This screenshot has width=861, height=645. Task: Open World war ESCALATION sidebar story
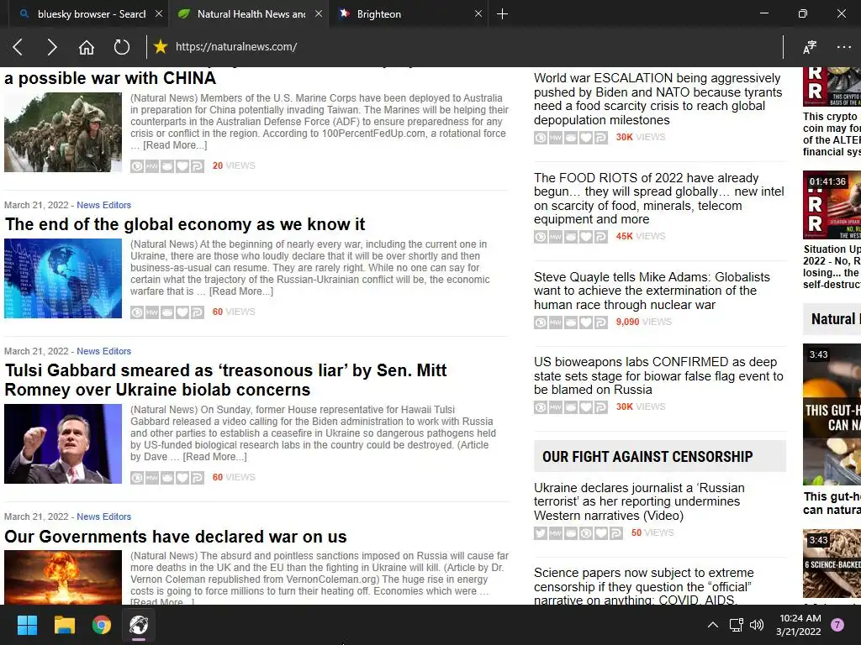tap(658, 99)
